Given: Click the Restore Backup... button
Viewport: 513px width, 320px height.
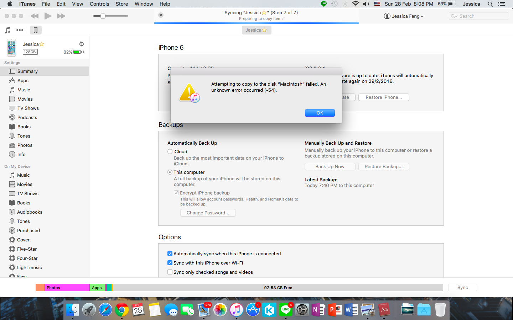Looking at the screenshot, I should point(384,166).
